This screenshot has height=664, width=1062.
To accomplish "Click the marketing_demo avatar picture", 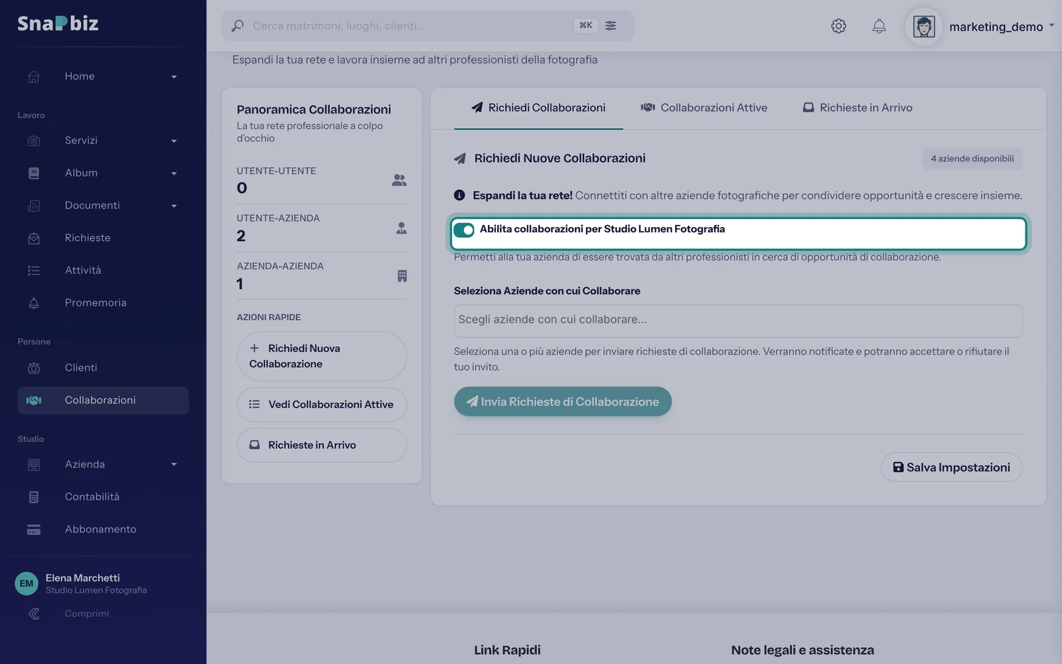I will 924,27.
